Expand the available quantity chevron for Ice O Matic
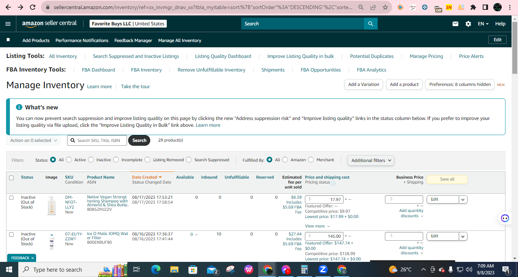 pyautogui.click(x=196, y=235)
